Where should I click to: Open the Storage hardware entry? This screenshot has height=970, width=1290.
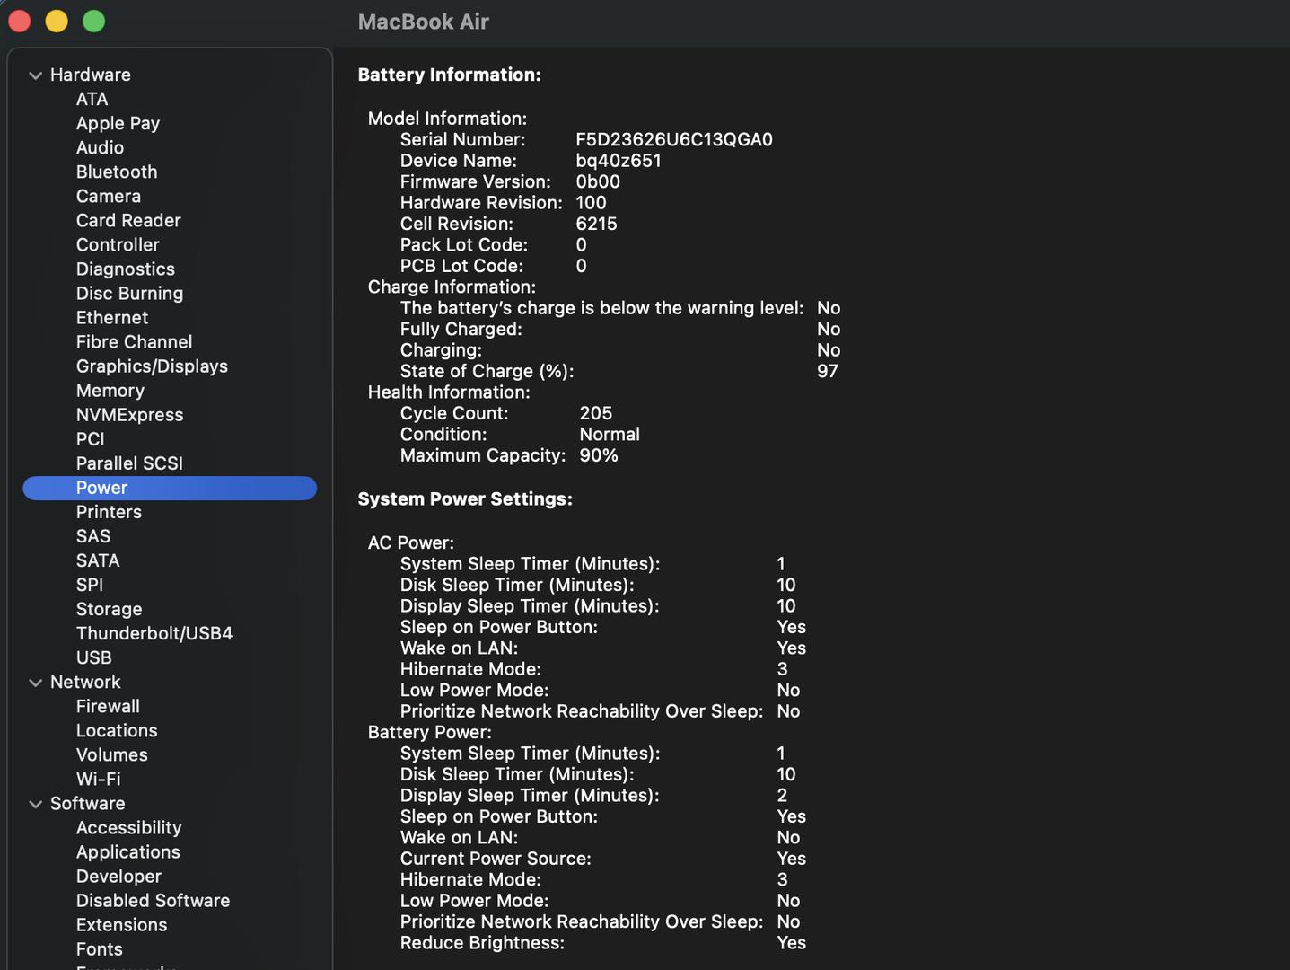109,609
